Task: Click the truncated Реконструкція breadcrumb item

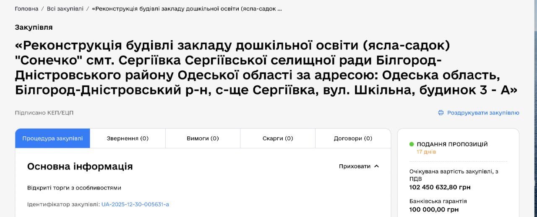Action: [x=187, y=9]
